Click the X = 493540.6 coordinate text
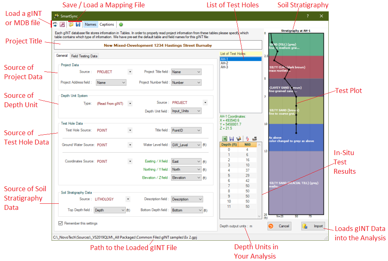 229,121
